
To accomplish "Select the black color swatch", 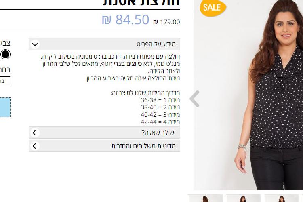I will coord(5,54).
